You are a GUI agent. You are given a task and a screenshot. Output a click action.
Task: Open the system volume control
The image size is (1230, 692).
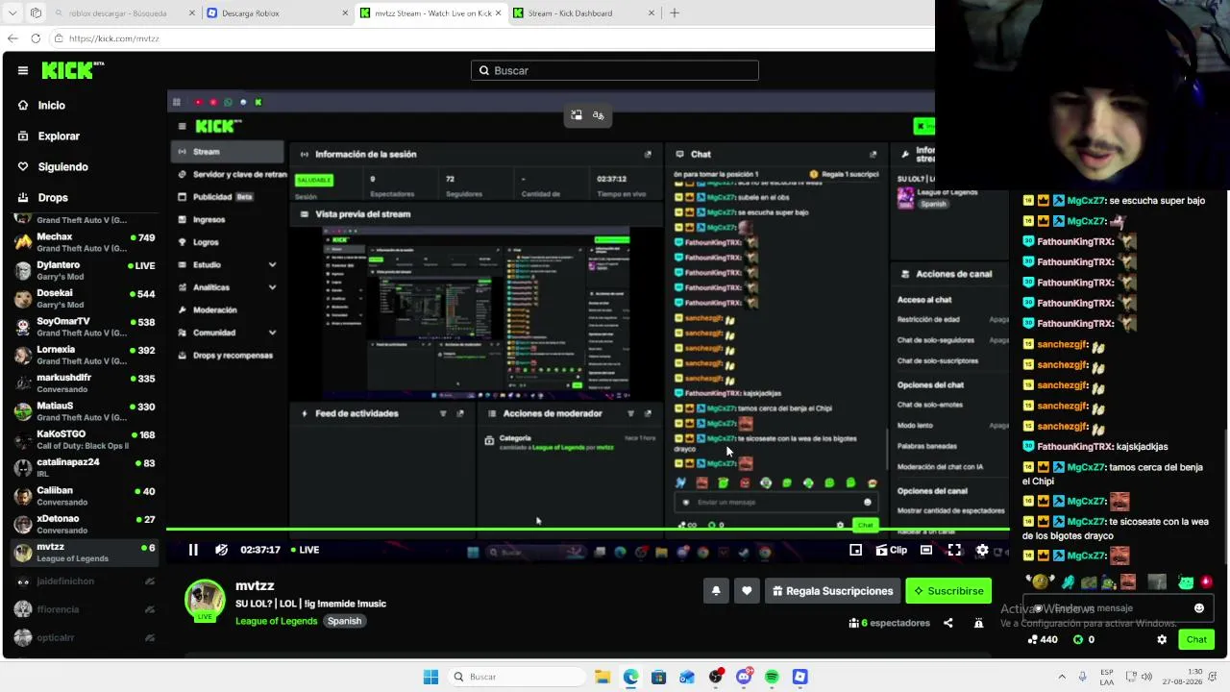coord(1145,677)
